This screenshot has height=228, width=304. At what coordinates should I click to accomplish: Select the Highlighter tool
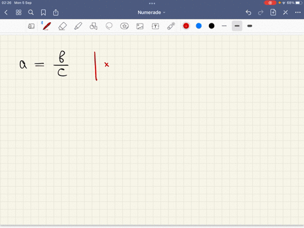click(78, 26)
